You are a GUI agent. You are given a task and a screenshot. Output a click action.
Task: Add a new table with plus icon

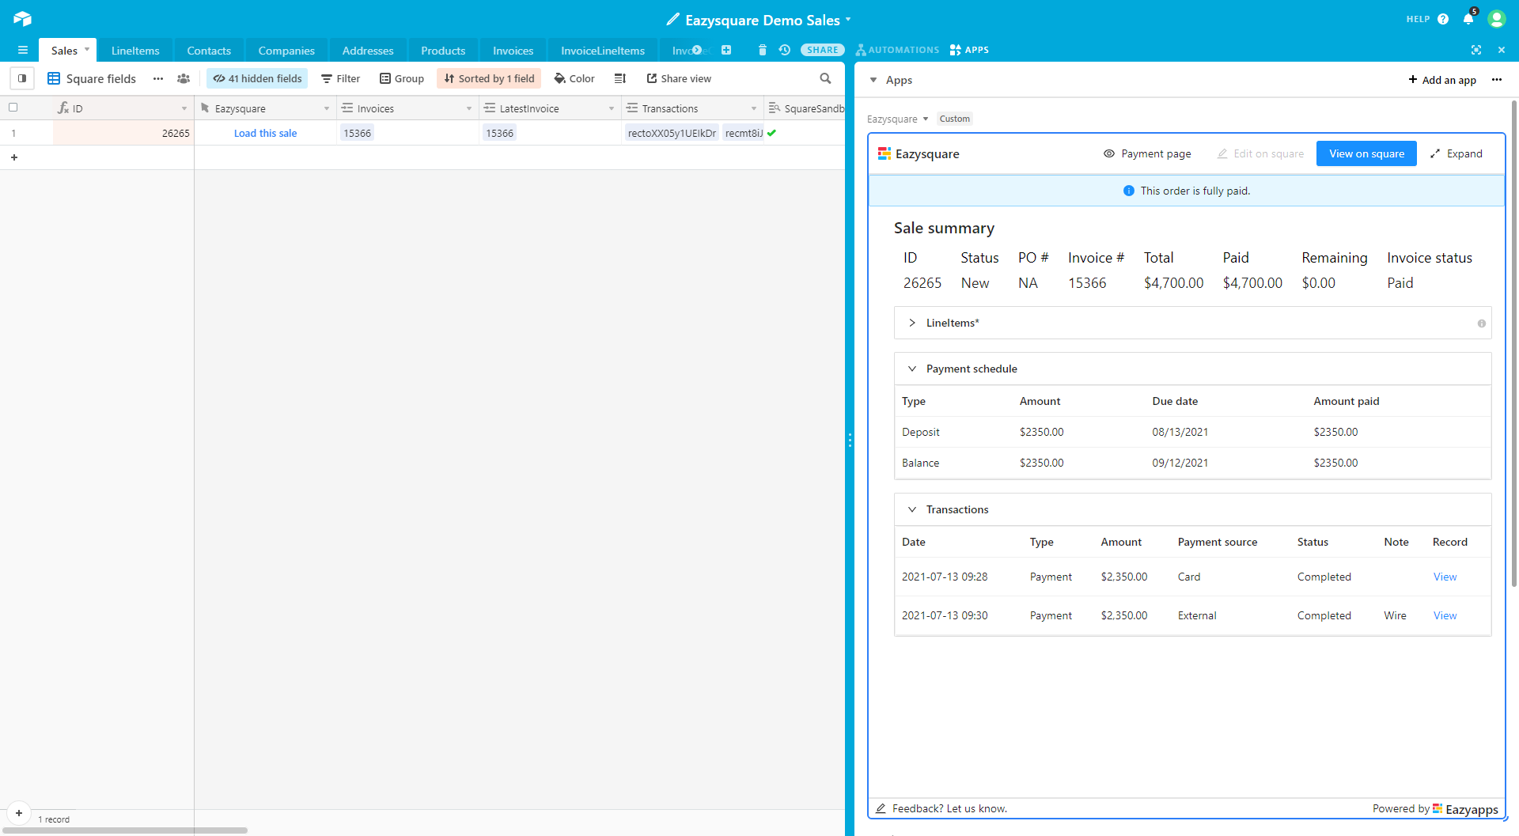click(726, 50)
